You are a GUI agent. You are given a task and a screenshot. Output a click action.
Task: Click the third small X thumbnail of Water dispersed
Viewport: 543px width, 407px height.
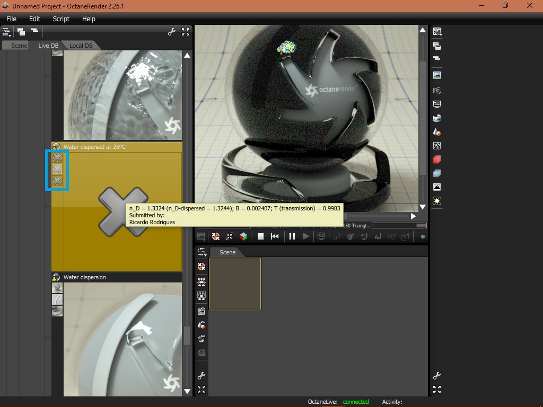57,181
